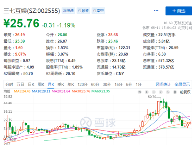The height and width of the screenshot is (145, 195).
Task: Switch to the 120分 chart tab
Action: (83, 84)
